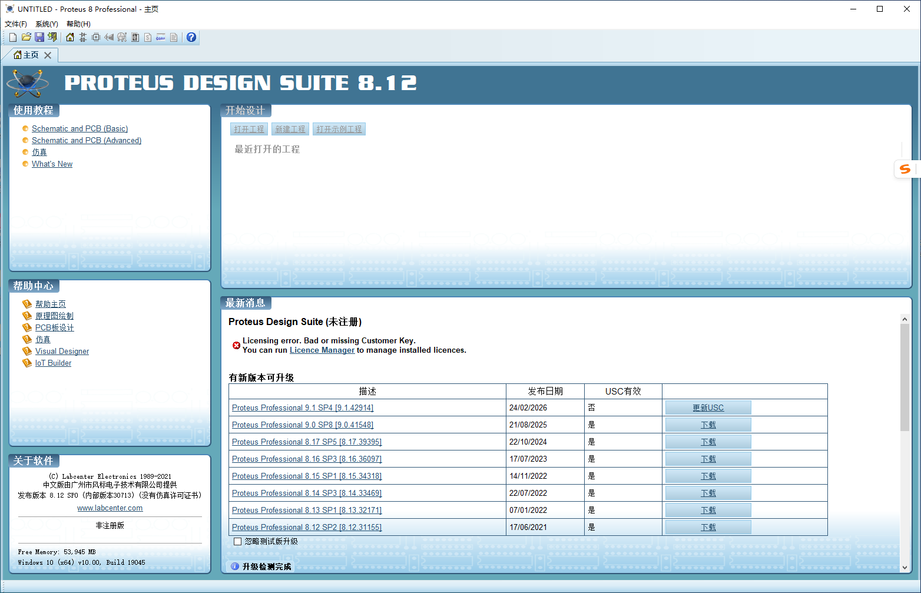Screen dimensions: 921x593
Task: Open Proteus Professional 8.14 SP3 link
Action: point(307,493)
